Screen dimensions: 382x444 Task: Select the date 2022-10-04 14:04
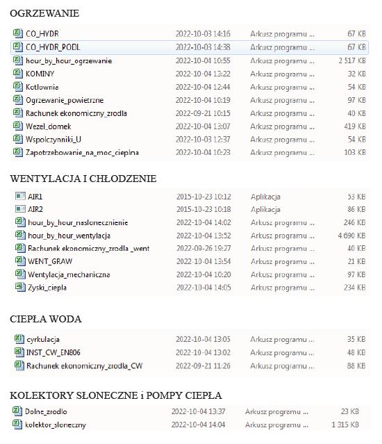[199, 425]
